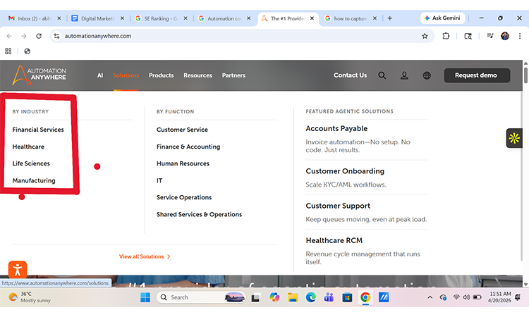Open the media control icon
This screenshot has height=317, width=529.
tap(490, 36)
